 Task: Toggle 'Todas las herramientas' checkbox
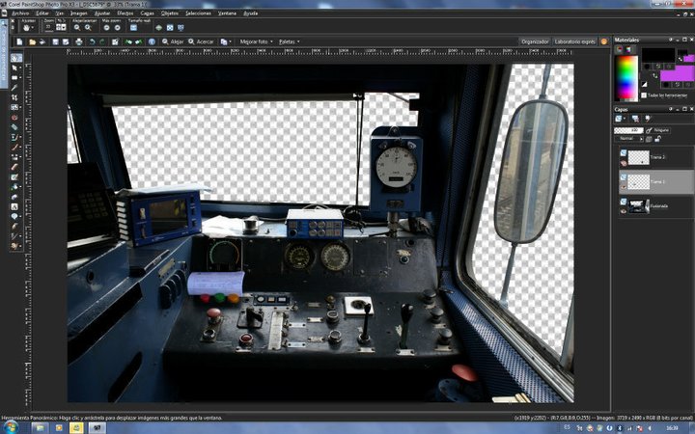coord(644,95)
